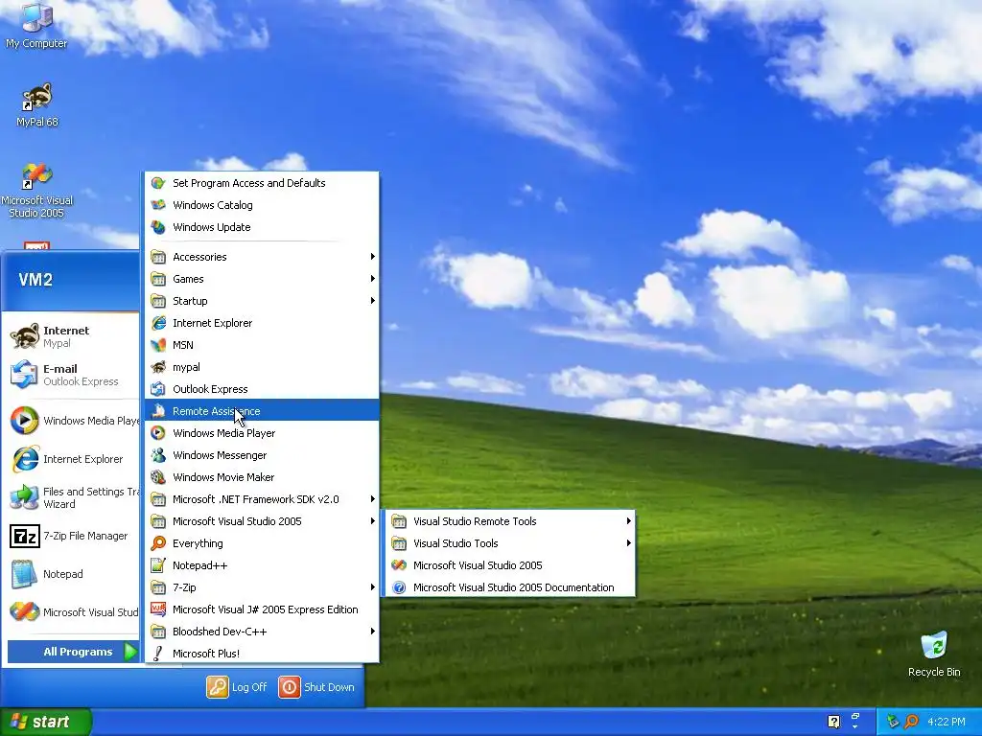Launch Internet Explorer from recent programs list
Viewport: 982px width, 736px height.
coord(73,459)
